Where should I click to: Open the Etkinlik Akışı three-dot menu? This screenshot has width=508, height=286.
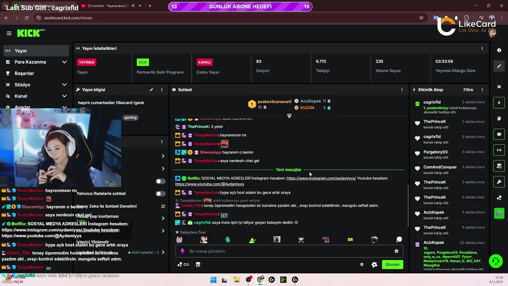(x=482, y=90)
